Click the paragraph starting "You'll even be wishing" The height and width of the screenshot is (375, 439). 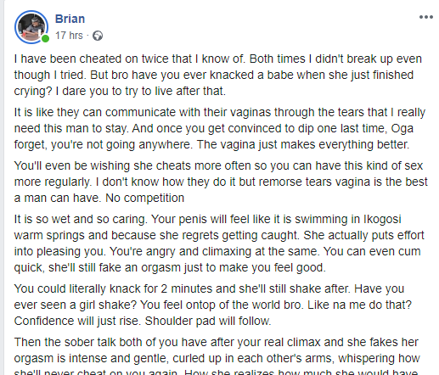click(x=221, y=182)
